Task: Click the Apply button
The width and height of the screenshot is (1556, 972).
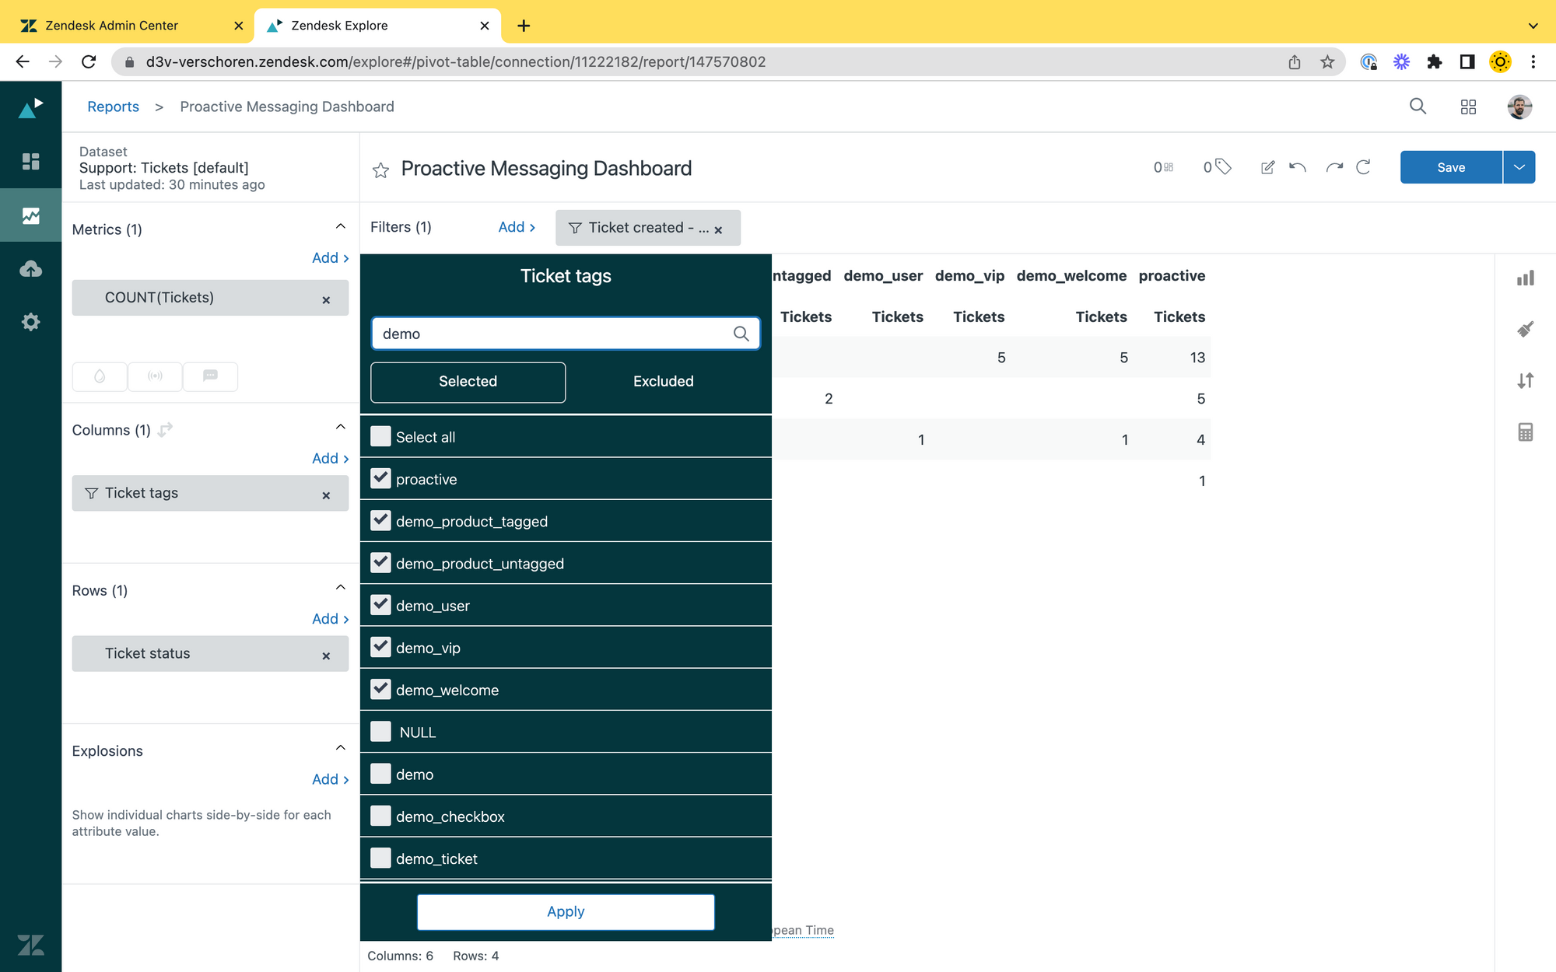Action: coord(566,911)
